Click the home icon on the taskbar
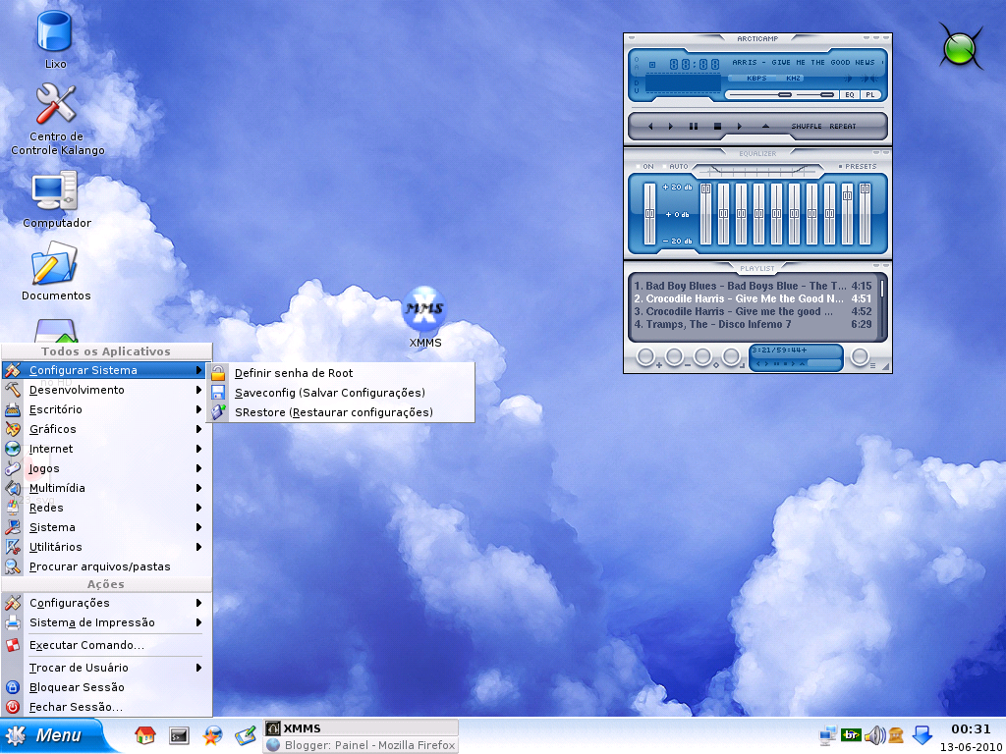This screenshot has height=754, width=1006. pyautogui.click(x=144, y=734)
